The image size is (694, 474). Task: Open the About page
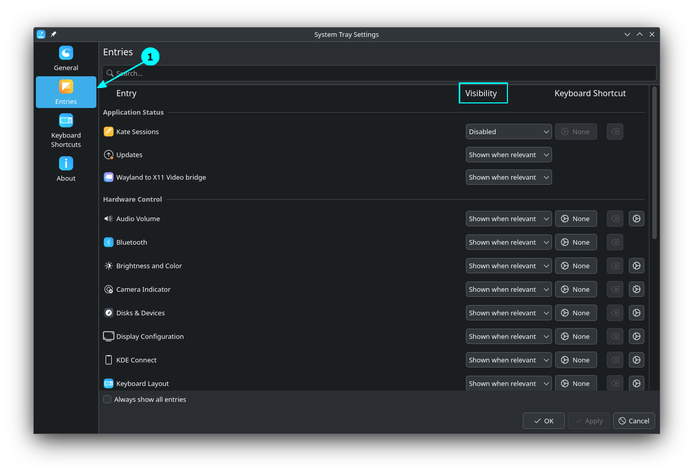click(x=66, y=169)
